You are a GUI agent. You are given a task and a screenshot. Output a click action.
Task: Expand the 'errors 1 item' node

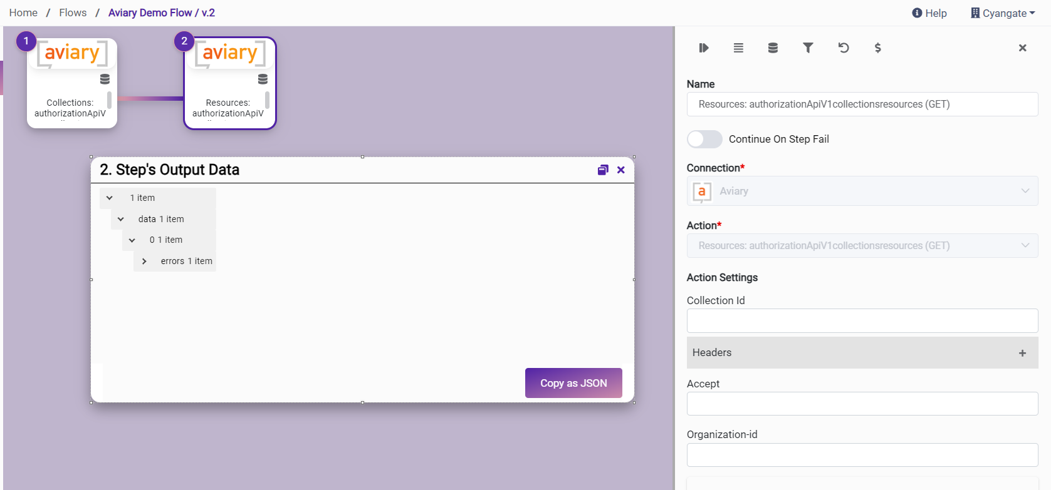coord(144,261)
